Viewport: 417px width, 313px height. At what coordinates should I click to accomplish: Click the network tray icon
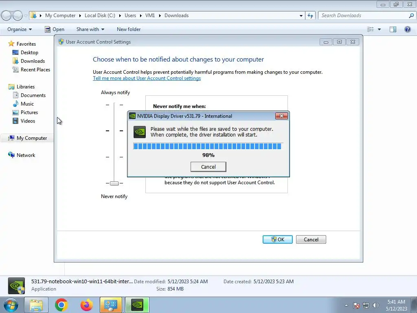366,305
